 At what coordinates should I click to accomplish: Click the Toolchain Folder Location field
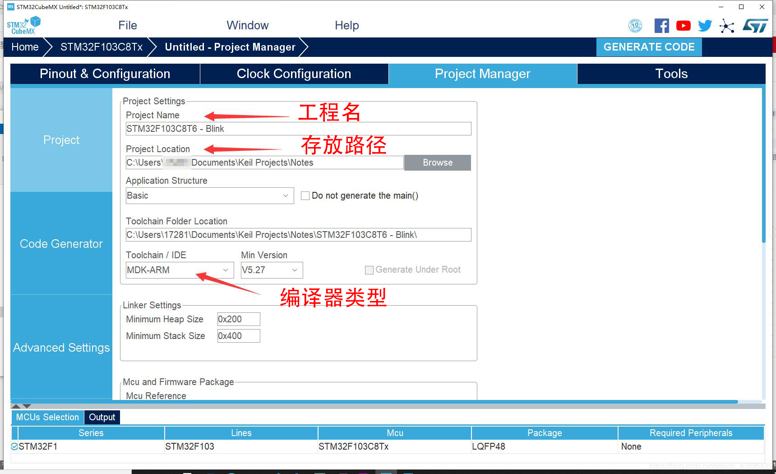(x=298, y=235)
